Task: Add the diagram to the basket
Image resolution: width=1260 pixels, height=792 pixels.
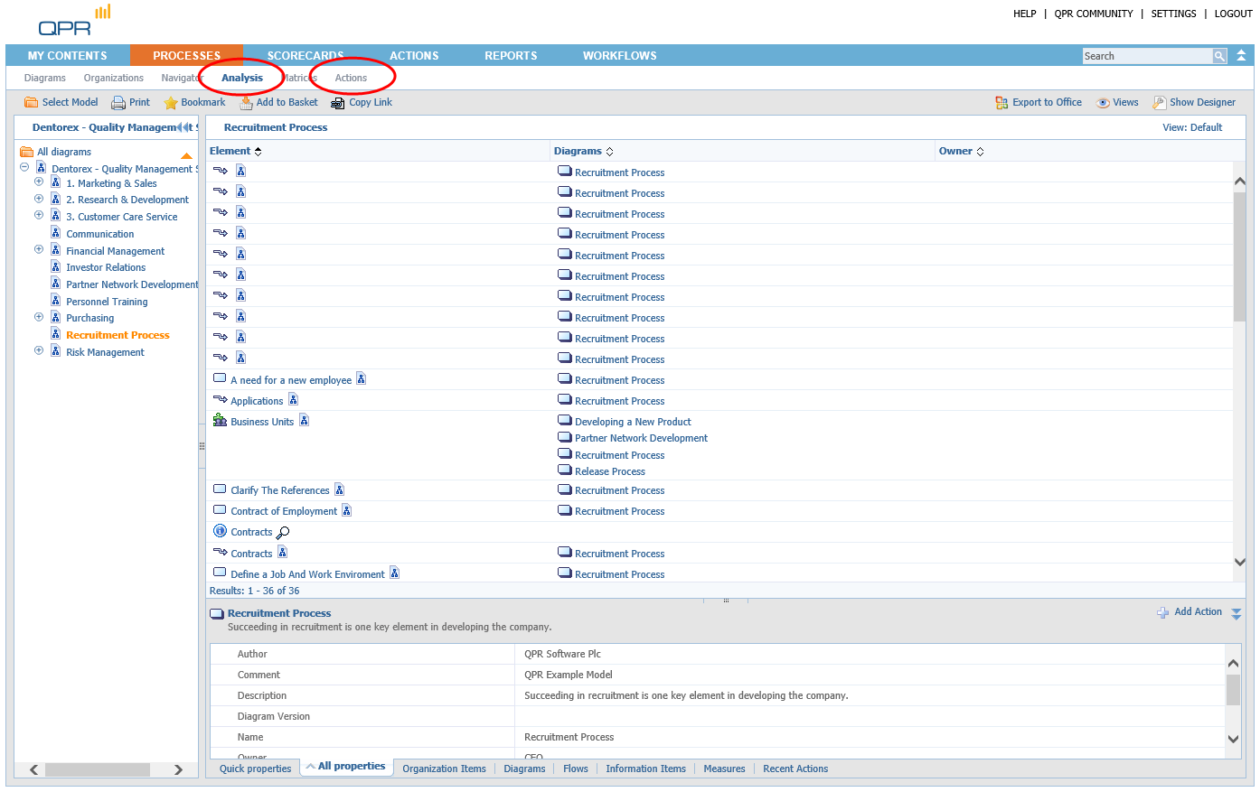Action: (x=278, y=102)
